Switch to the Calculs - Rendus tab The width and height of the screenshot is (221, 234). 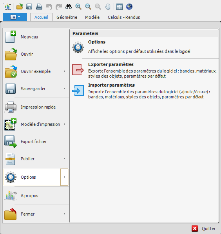(x=124, y=17)
